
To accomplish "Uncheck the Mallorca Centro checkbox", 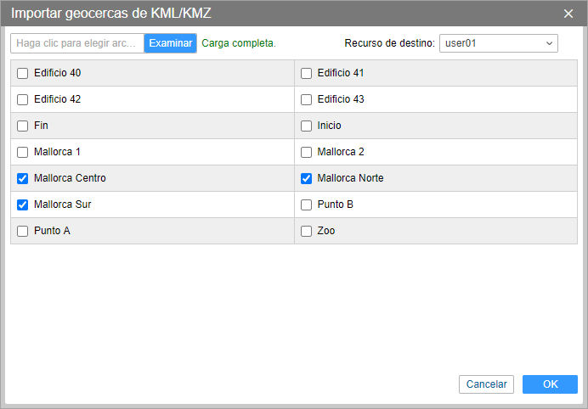I will (23, 178).
